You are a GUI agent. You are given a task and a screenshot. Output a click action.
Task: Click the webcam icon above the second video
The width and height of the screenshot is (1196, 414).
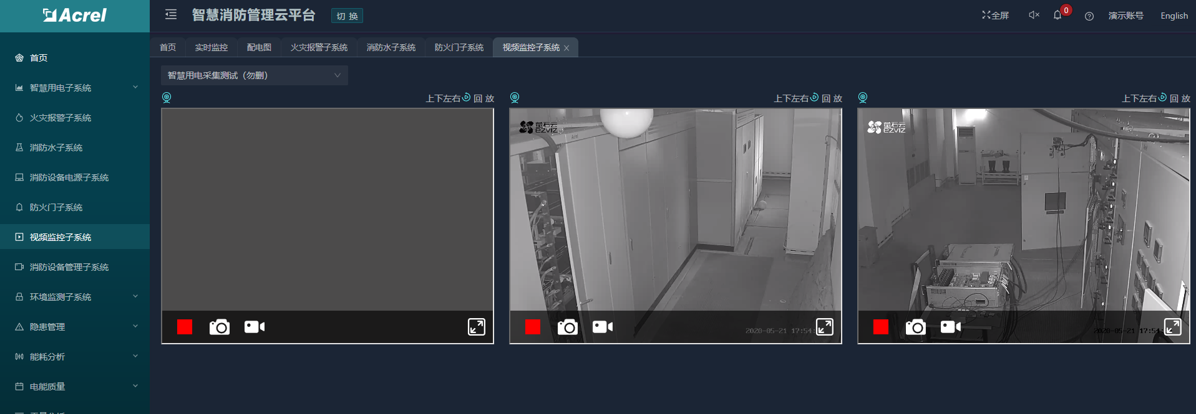click(515, 98)
